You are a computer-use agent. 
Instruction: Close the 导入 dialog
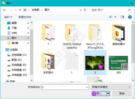click(131, 3)
